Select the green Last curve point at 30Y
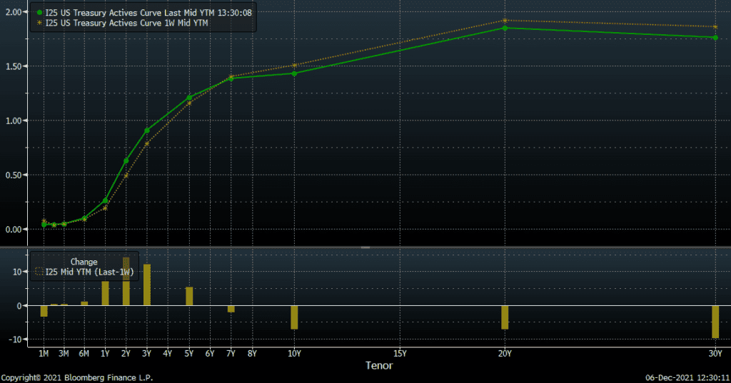Image resolution: width=731 pixels, height=383 pixels. (715, 38)
